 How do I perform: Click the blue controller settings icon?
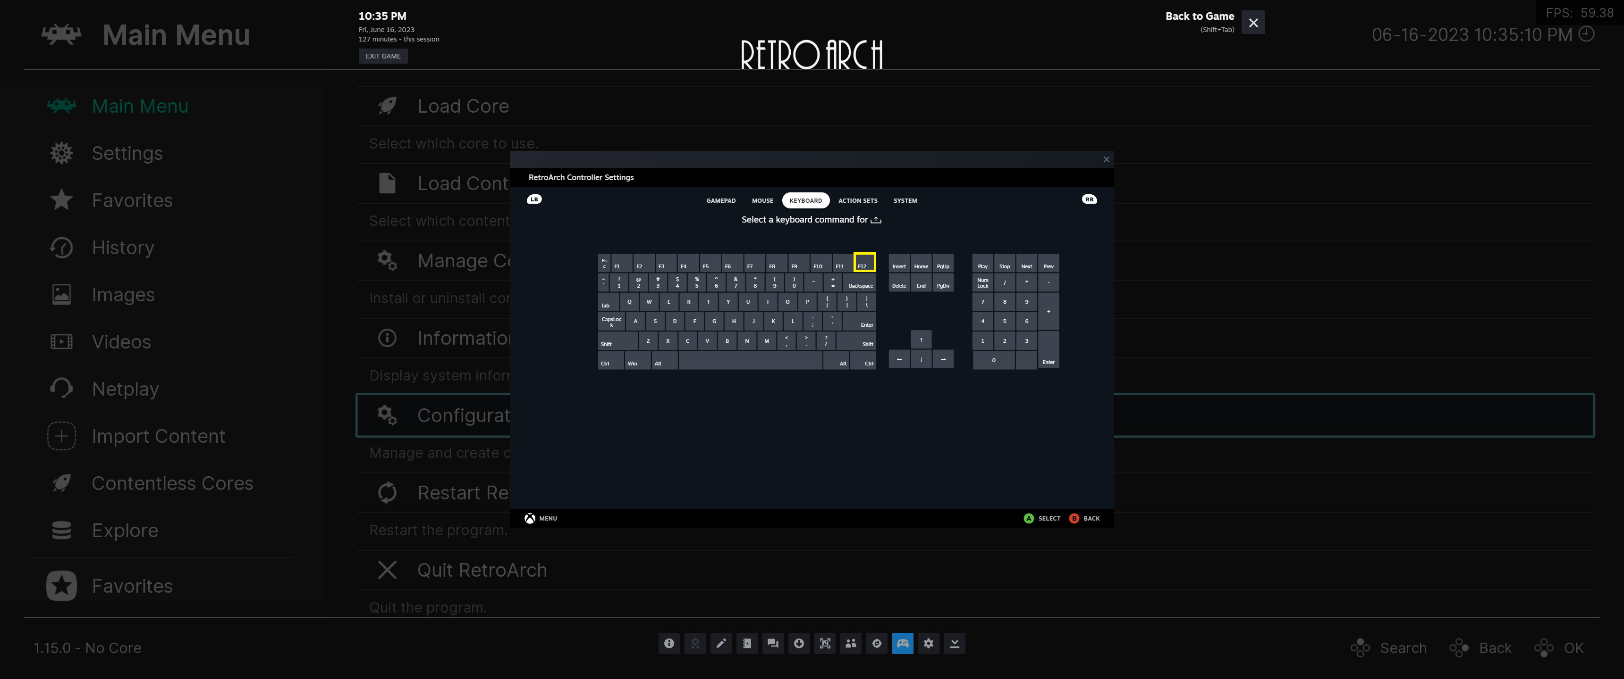click(903, 643)
